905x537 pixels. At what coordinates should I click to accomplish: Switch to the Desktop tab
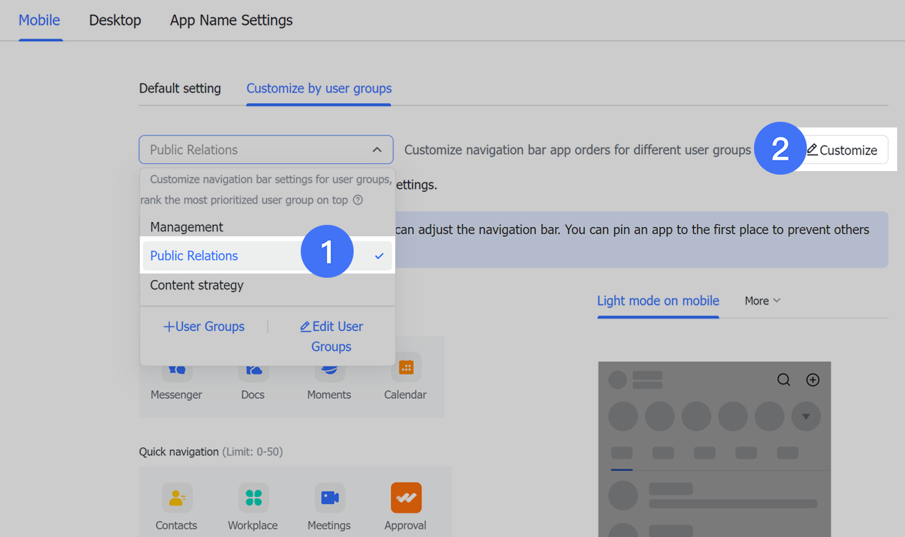point(115,20)
